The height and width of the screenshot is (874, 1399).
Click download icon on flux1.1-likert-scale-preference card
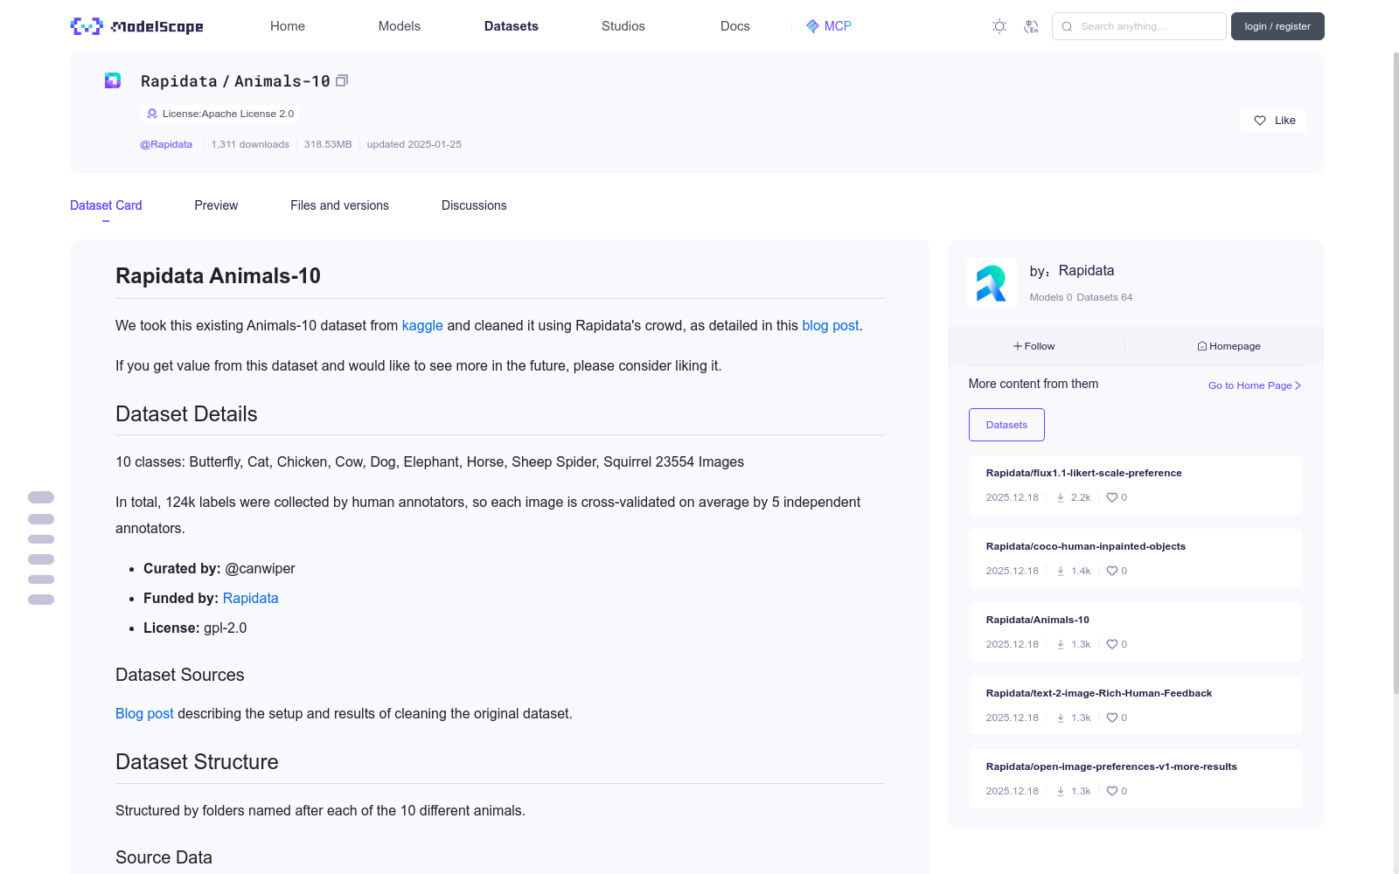tap(1061, 497)
